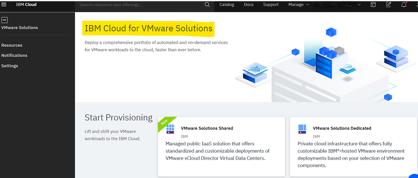Click the 'Lift and shift your VMware' text
This screenshot has height=178, width=418.
coord(110,132)
